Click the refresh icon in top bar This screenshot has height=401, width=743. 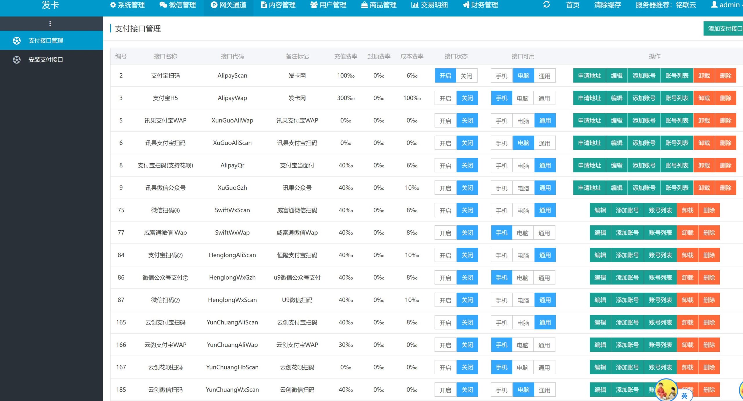[x=546, y=5]
